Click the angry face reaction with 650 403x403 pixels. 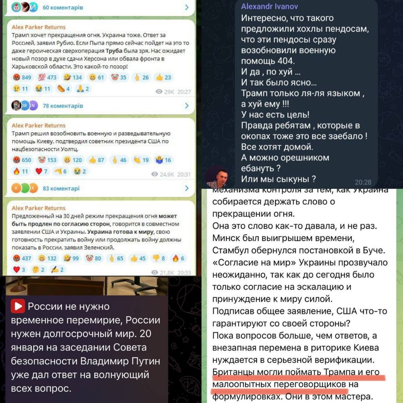22,160
